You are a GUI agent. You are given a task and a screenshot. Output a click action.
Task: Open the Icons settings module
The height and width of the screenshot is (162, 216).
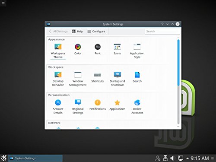pyautogui.click(x=117, y=49)
